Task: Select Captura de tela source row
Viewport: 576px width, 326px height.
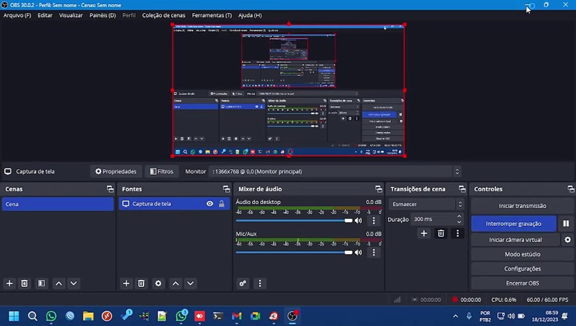Action: [174, 204]
